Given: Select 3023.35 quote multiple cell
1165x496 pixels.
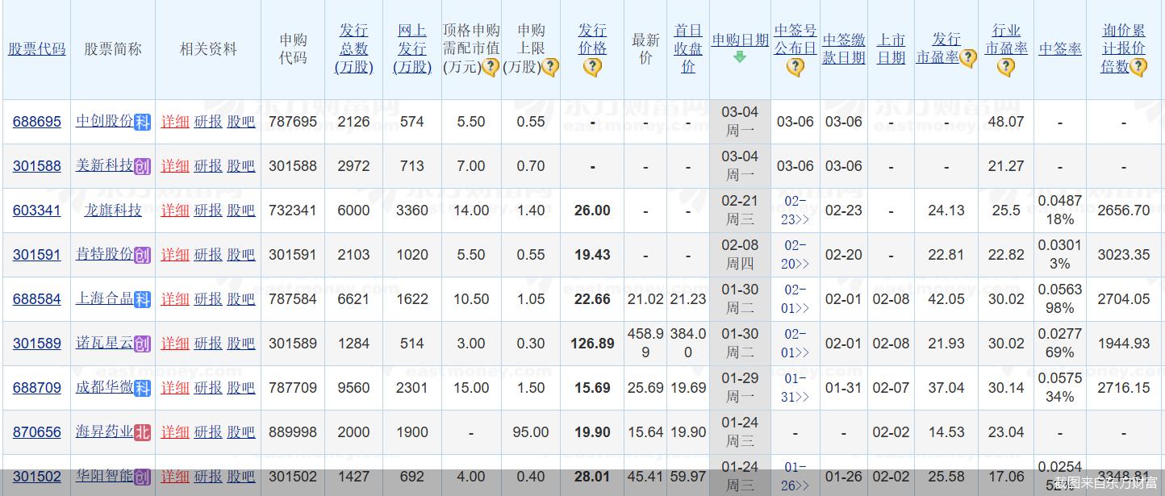Looking at the screenshot, I should [x=1124, y=255].
